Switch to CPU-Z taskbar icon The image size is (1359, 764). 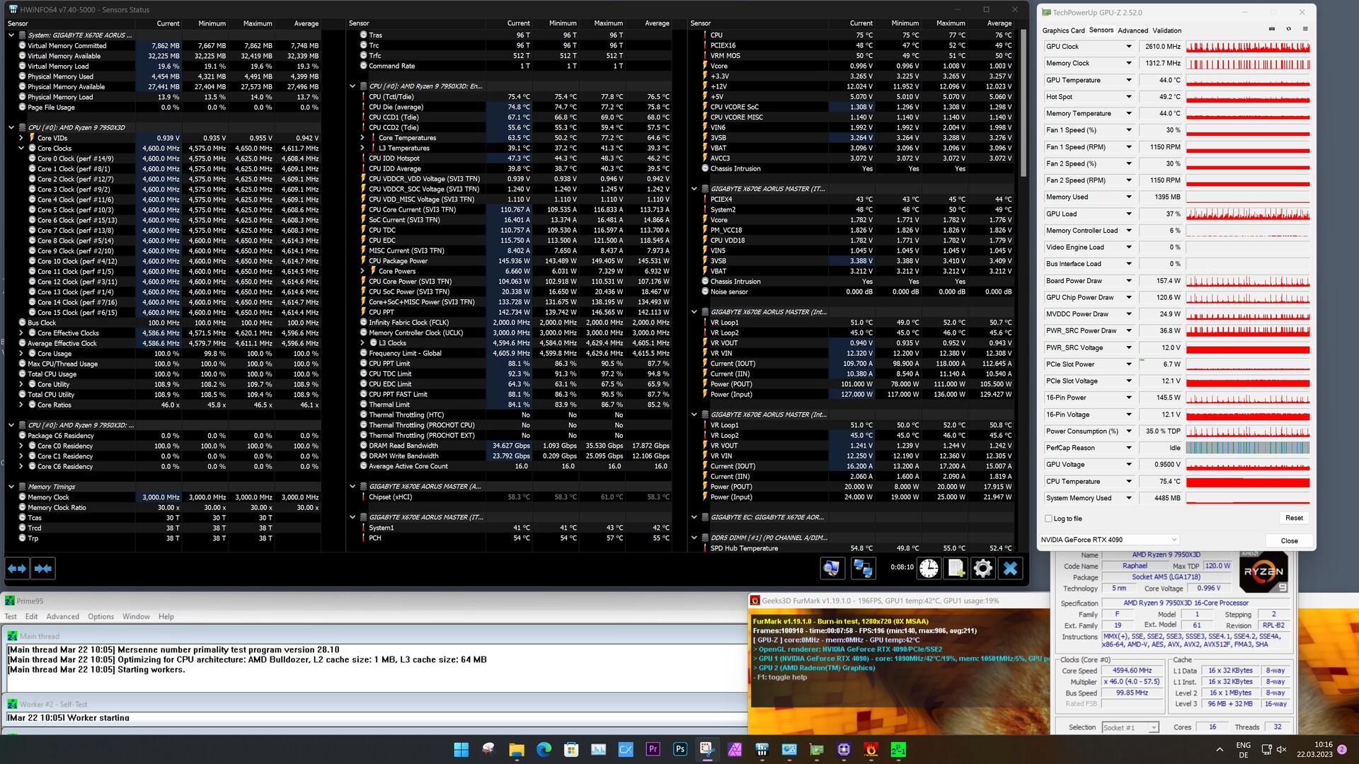[844, 749]
